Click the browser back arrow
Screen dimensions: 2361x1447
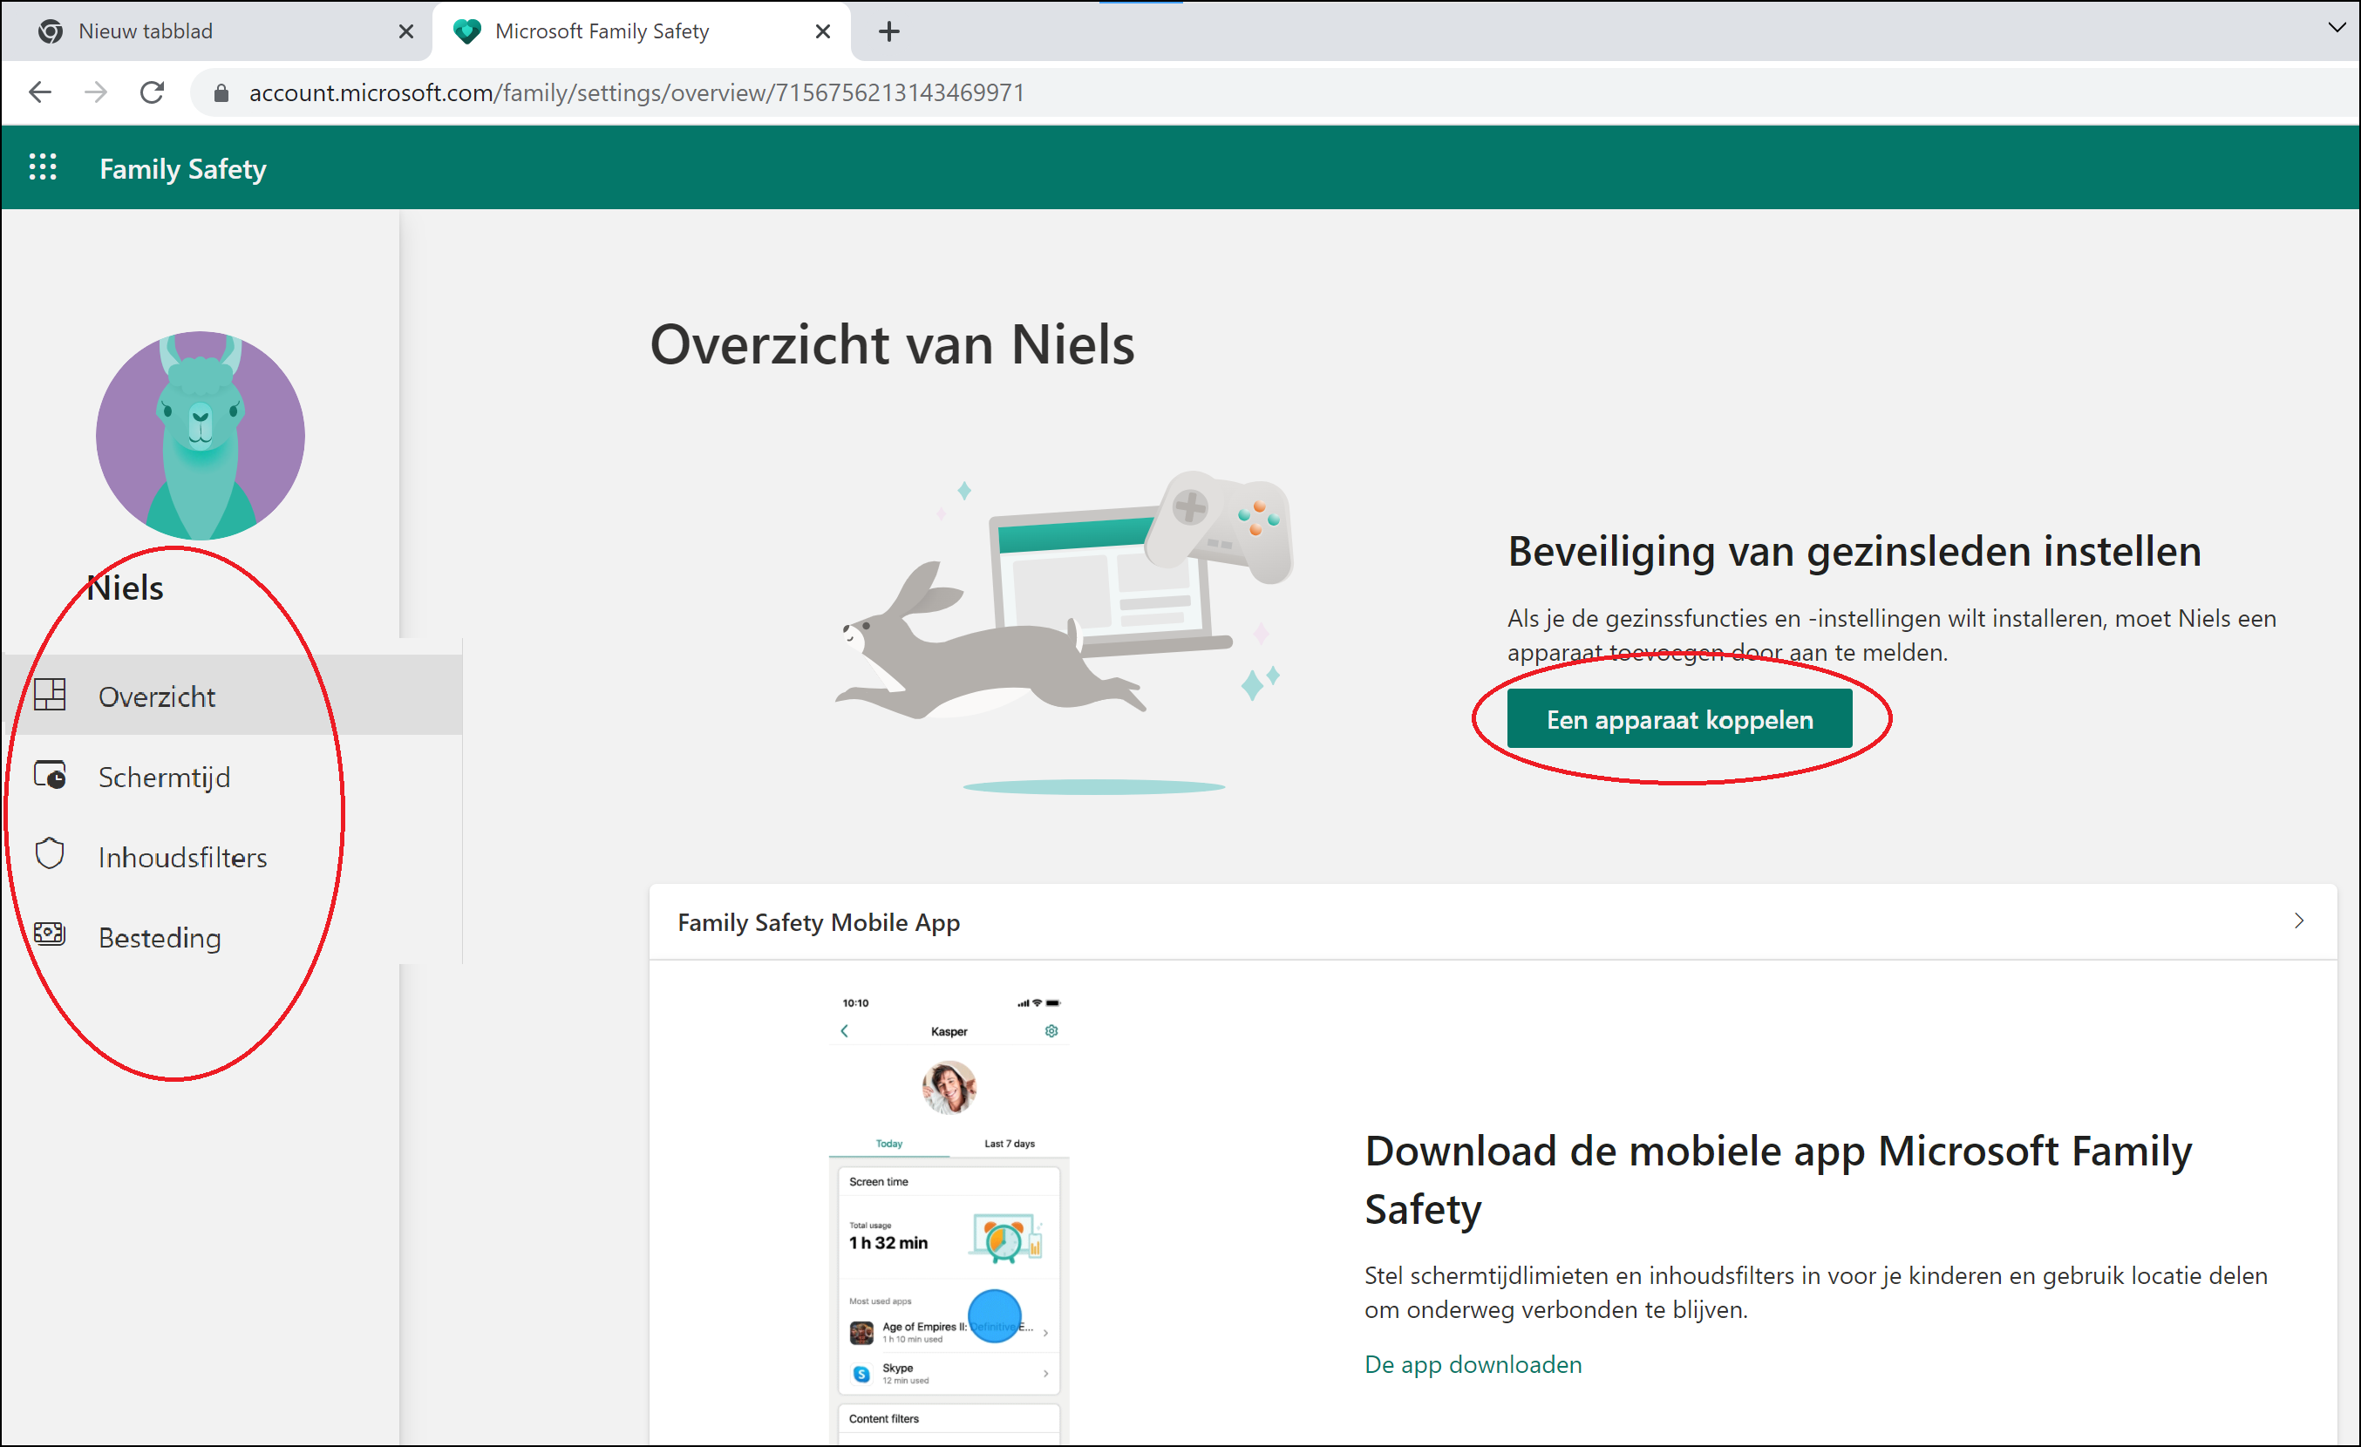point(40,93)
